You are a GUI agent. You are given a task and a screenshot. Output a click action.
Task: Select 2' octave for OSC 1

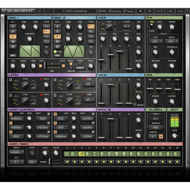13,26
